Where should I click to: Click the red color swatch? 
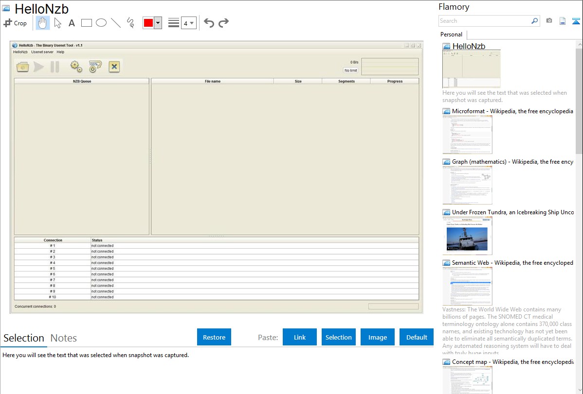(x=148, y=23)
